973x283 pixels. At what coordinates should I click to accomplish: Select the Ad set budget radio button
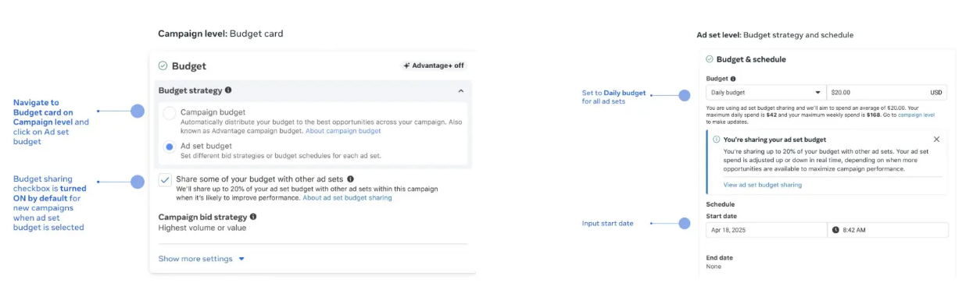point(169,146)
